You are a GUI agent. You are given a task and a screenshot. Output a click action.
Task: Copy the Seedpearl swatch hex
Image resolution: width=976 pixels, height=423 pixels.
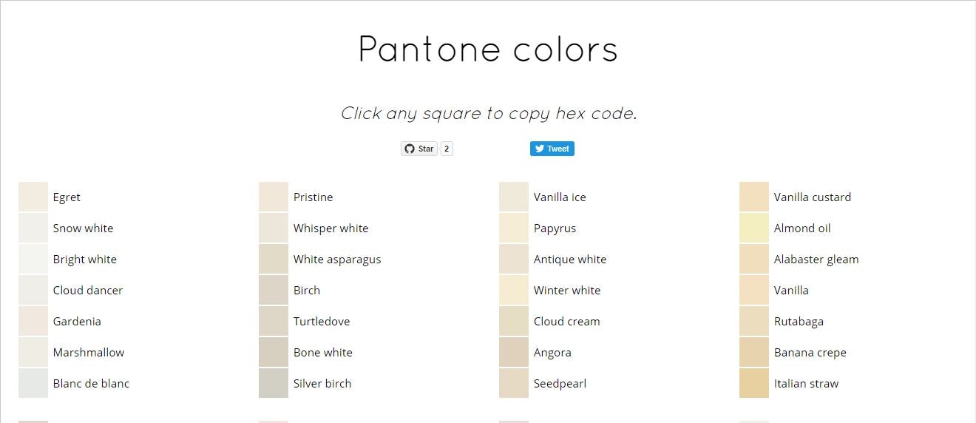pyautogui.click(x=514, y=383)
